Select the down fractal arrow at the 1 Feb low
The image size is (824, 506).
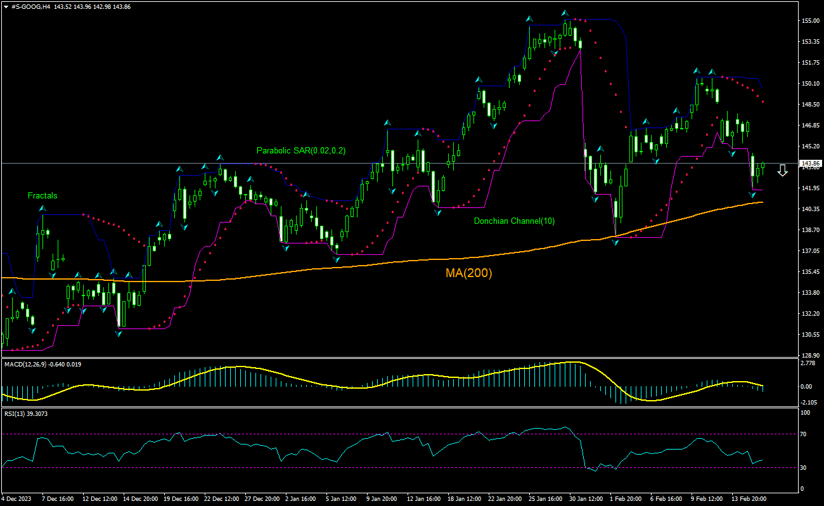[x=615, y=242]
